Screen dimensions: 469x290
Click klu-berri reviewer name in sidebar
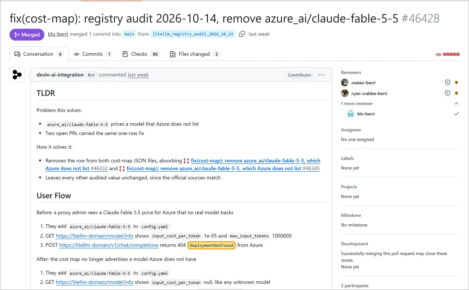[366, 114]
